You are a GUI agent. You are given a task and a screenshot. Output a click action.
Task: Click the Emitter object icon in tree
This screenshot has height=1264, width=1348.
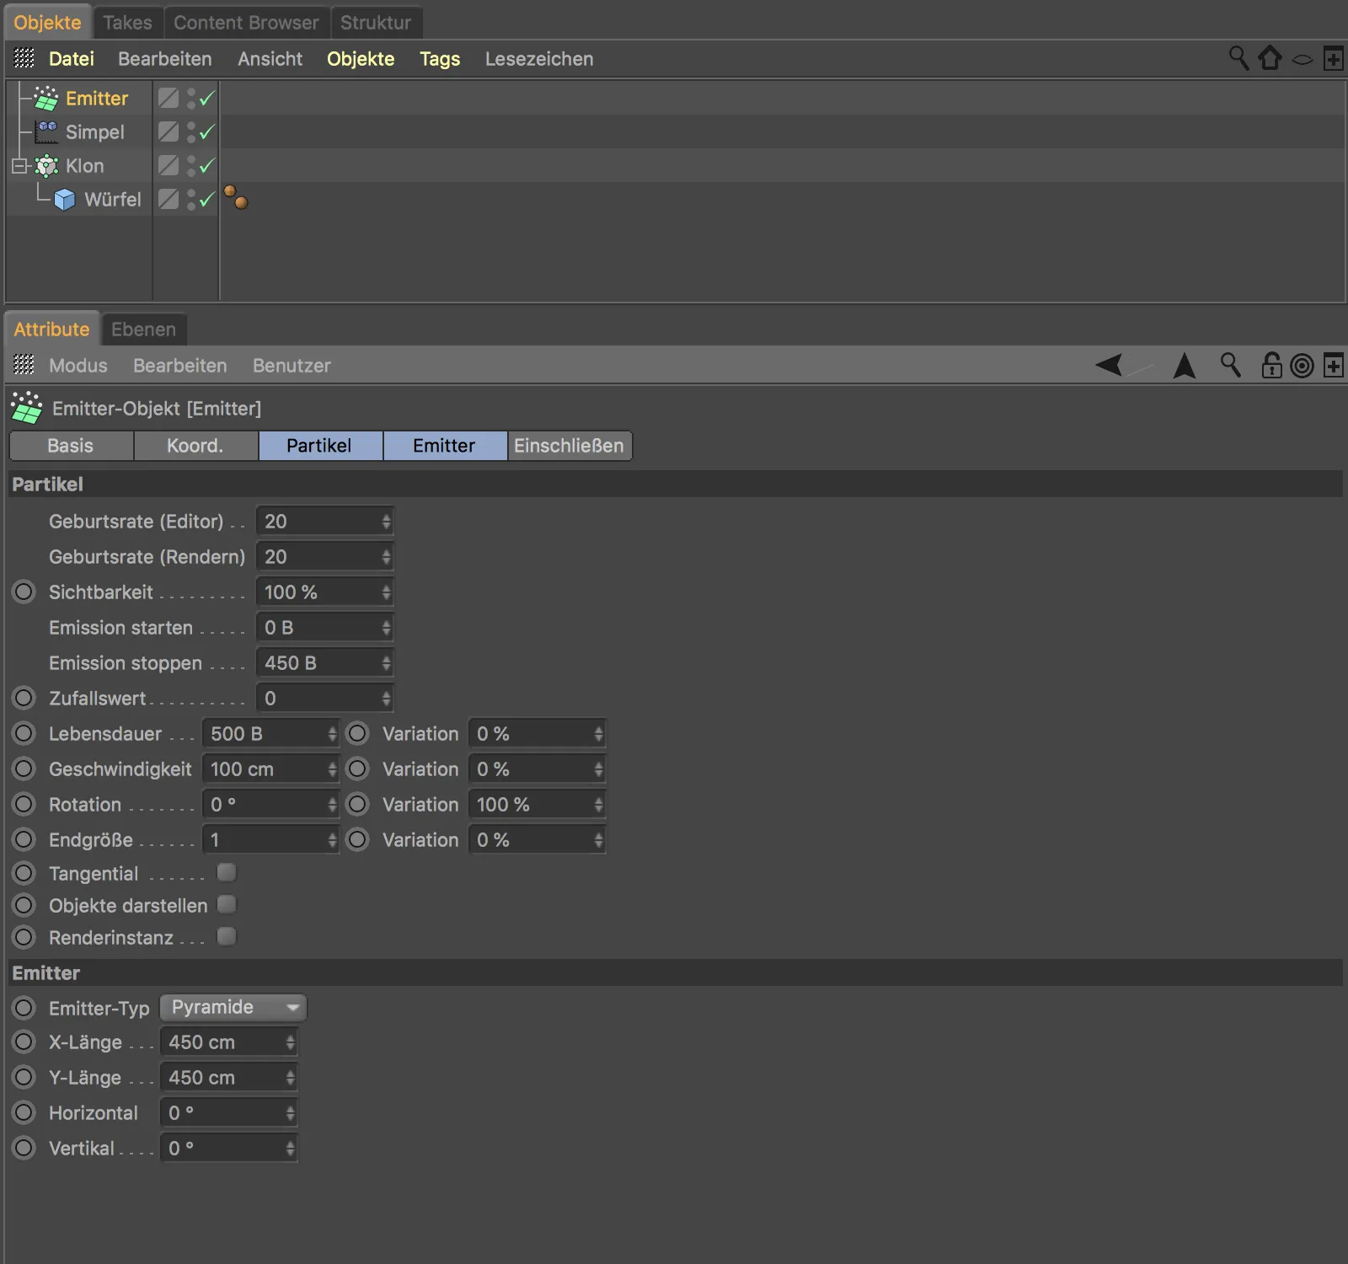(45, 99)
